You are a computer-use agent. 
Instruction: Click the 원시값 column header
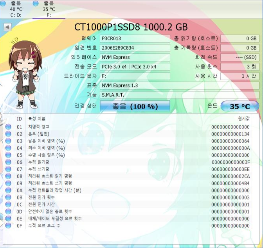tap(244, 119)
